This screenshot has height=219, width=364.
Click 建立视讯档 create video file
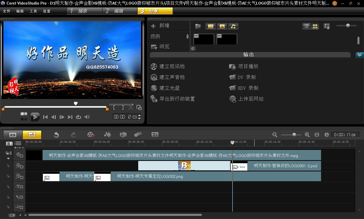click(167, 67)
